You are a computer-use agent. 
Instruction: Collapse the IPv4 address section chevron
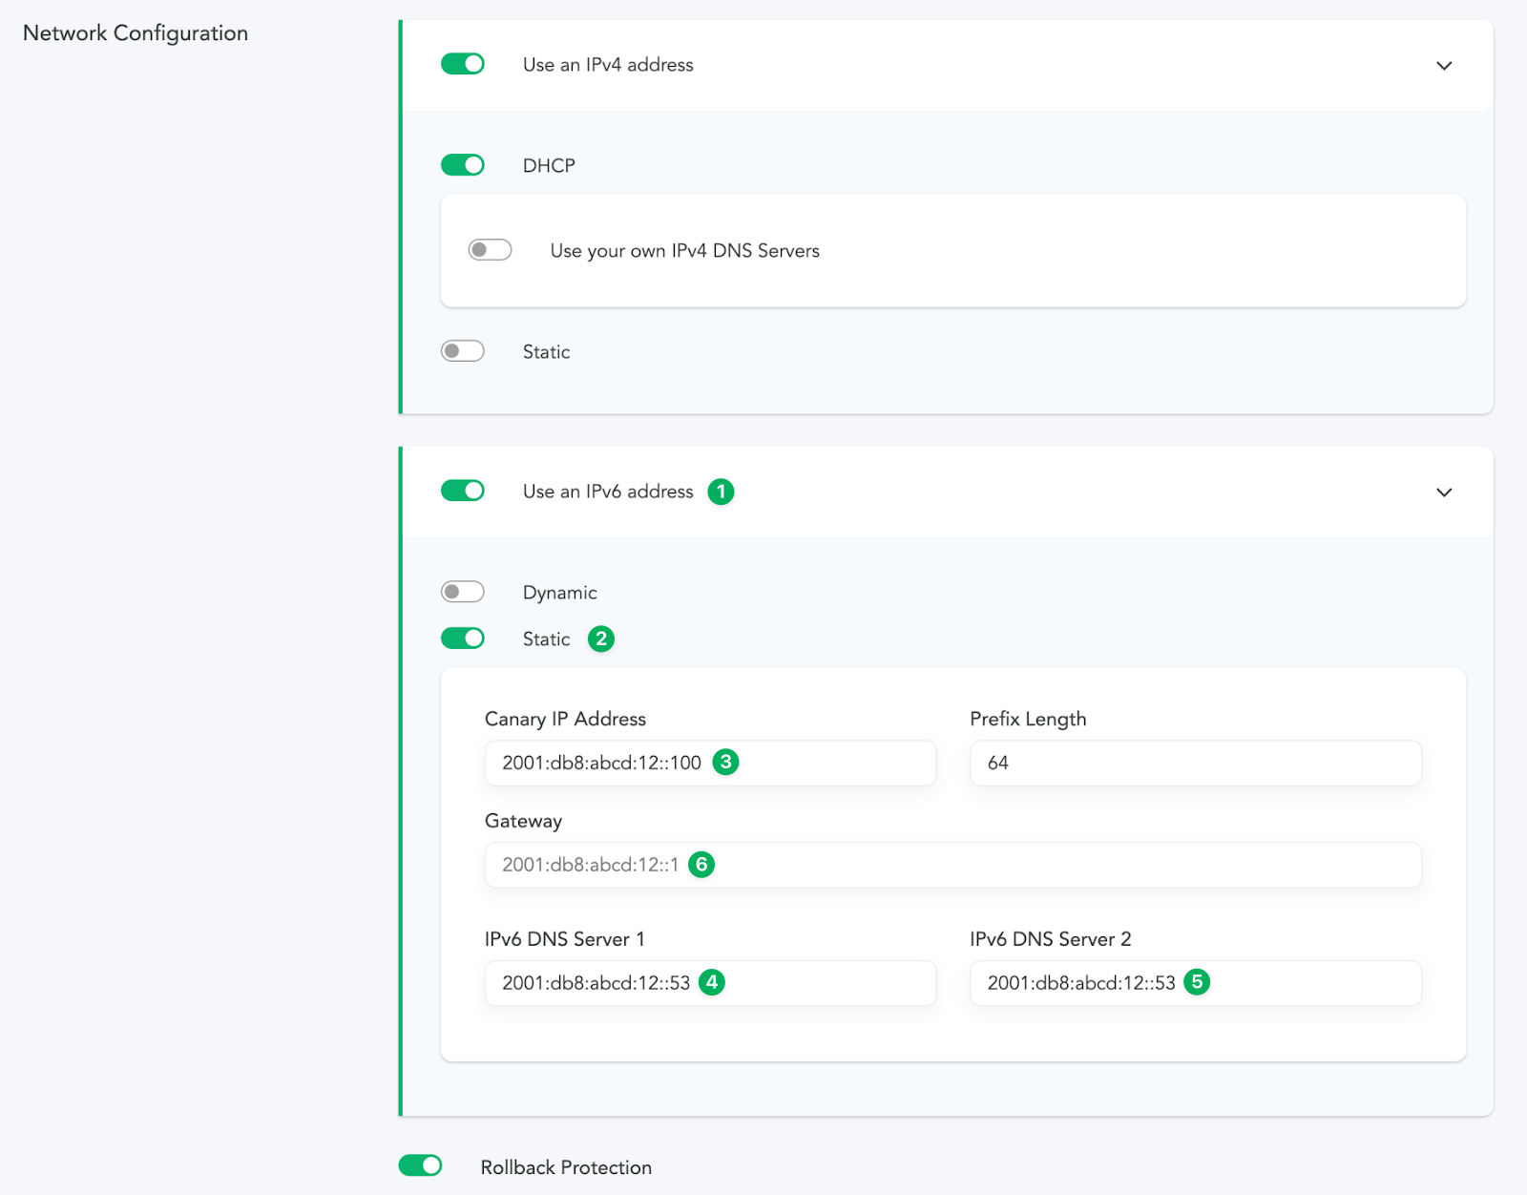tap(1444, 66)
